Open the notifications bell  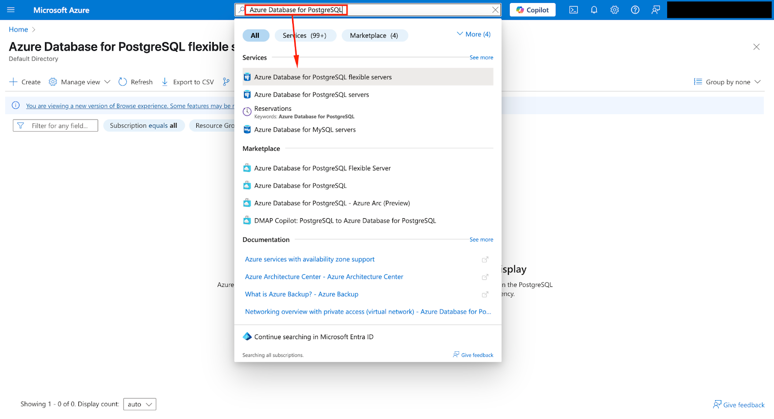[594, 10]
